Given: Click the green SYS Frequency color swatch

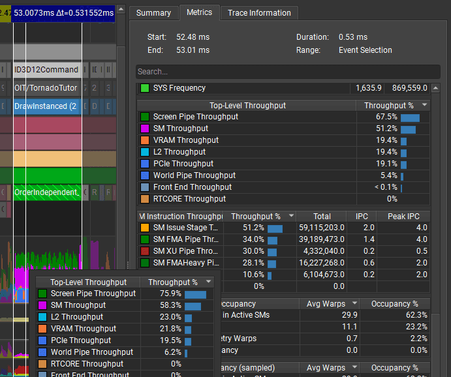Looking at the screenshot, I should [x=144, y=88].
